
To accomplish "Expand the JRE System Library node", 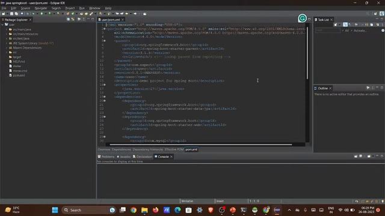I will 7,43.
